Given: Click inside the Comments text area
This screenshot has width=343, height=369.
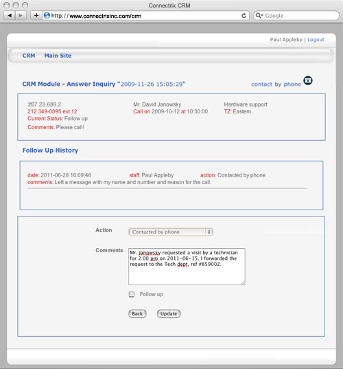Looking at the screenshot, I should tap(187, 267).
